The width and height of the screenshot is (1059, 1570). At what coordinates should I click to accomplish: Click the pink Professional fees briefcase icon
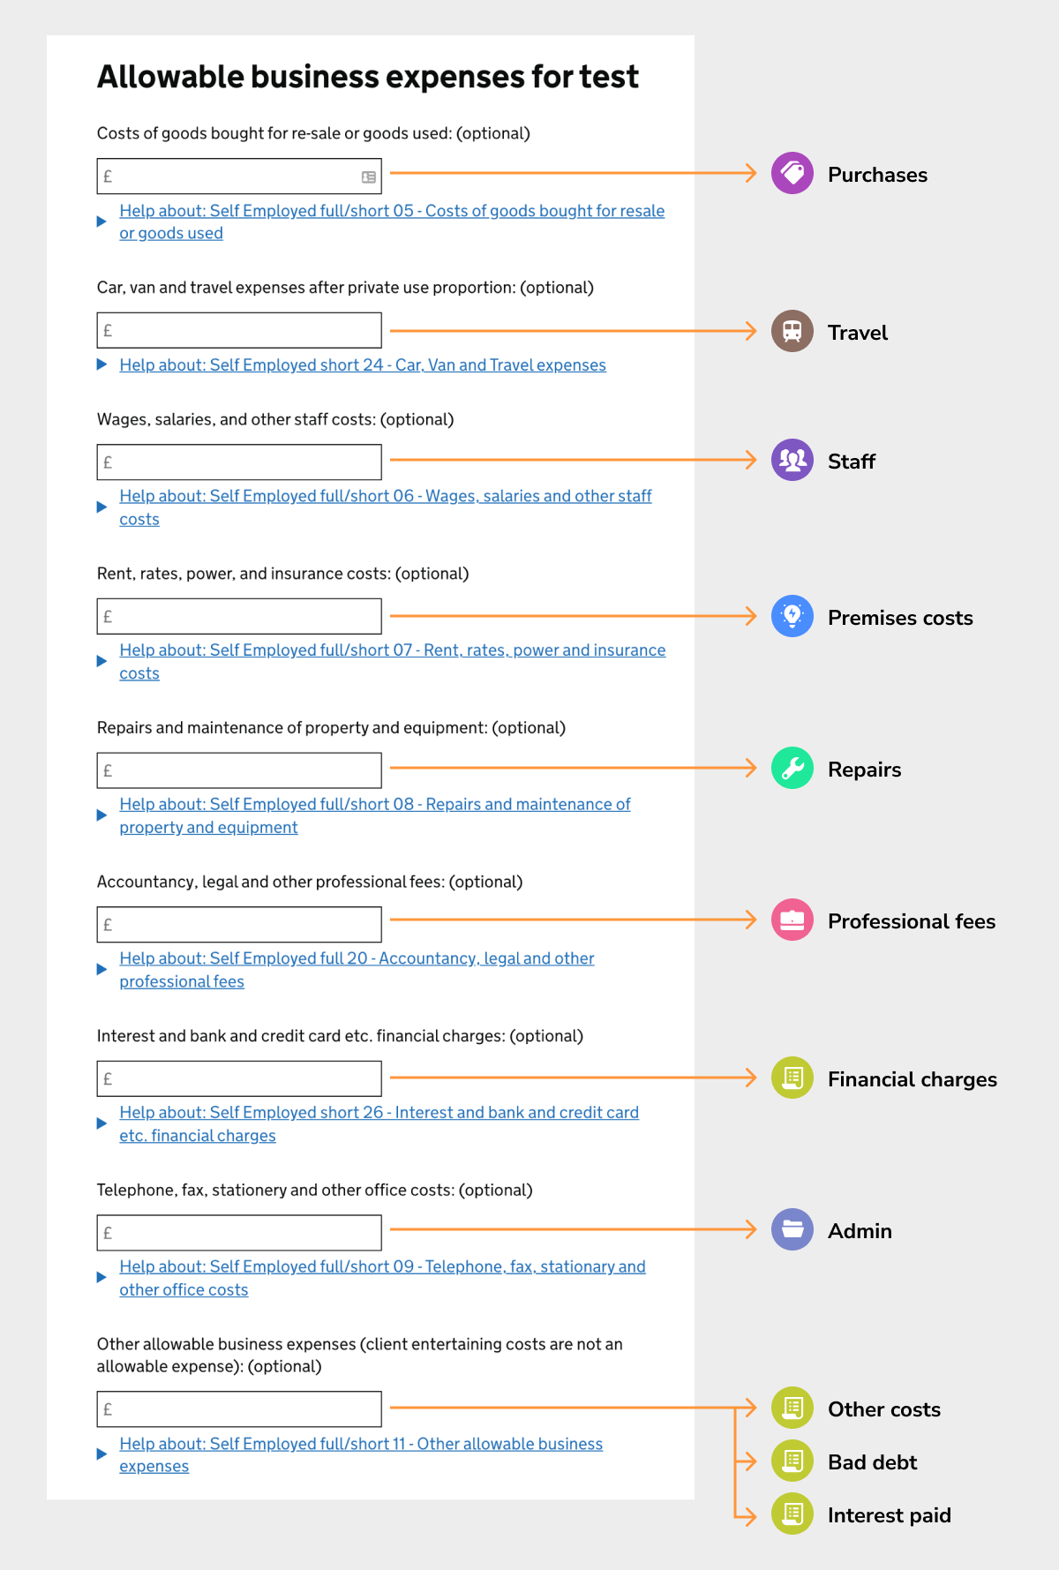792,920
